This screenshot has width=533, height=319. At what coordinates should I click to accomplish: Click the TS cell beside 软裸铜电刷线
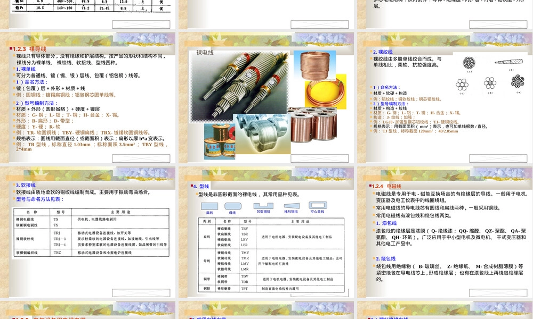coord(56,225)
